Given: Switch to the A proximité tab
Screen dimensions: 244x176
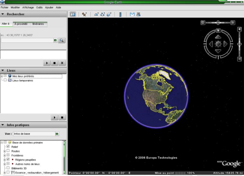Looking at the screenshot, I should (21, 24).
